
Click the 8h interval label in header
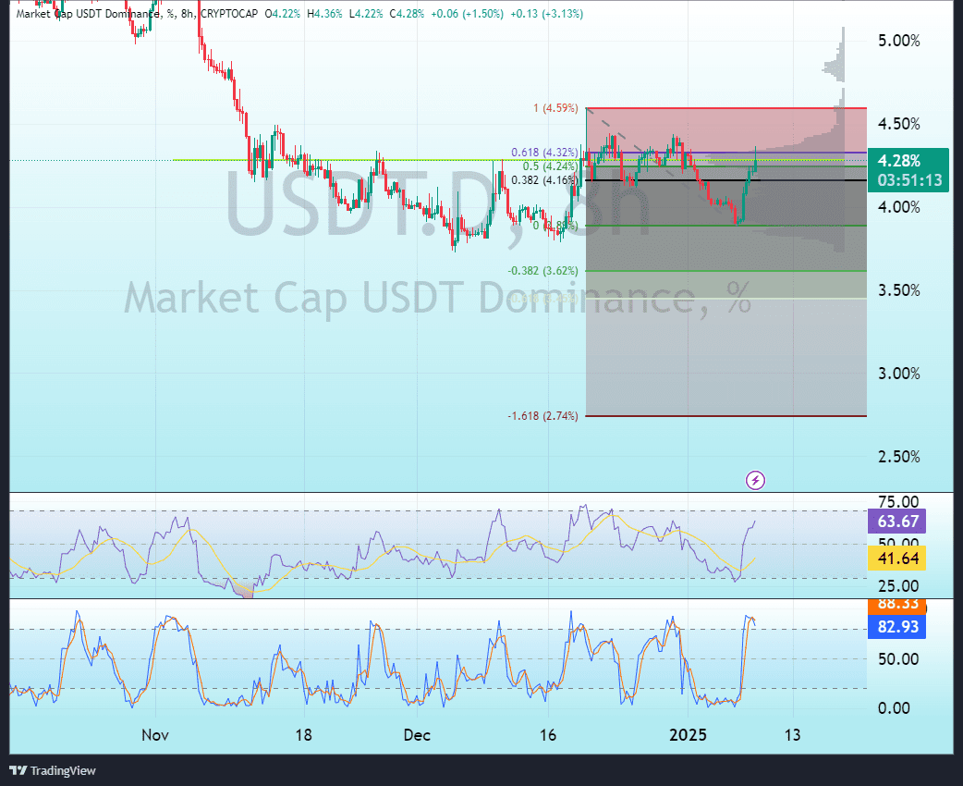188,14
